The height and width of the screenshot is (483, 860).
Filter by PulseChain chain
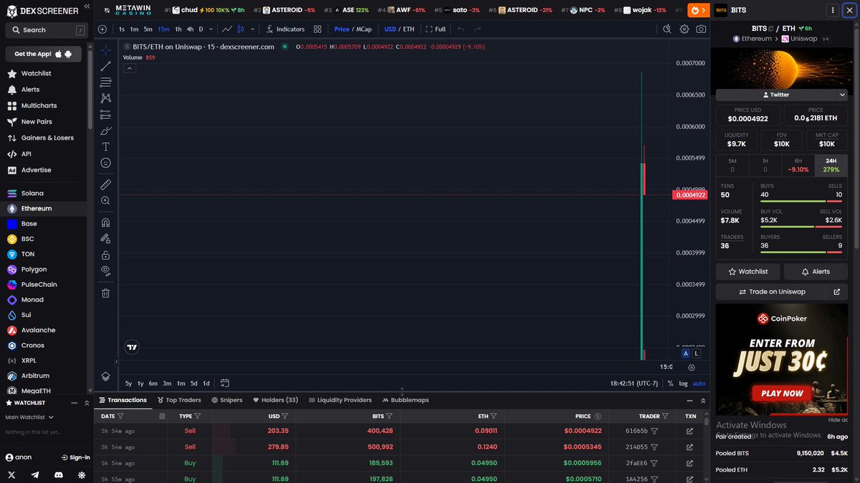39,284
